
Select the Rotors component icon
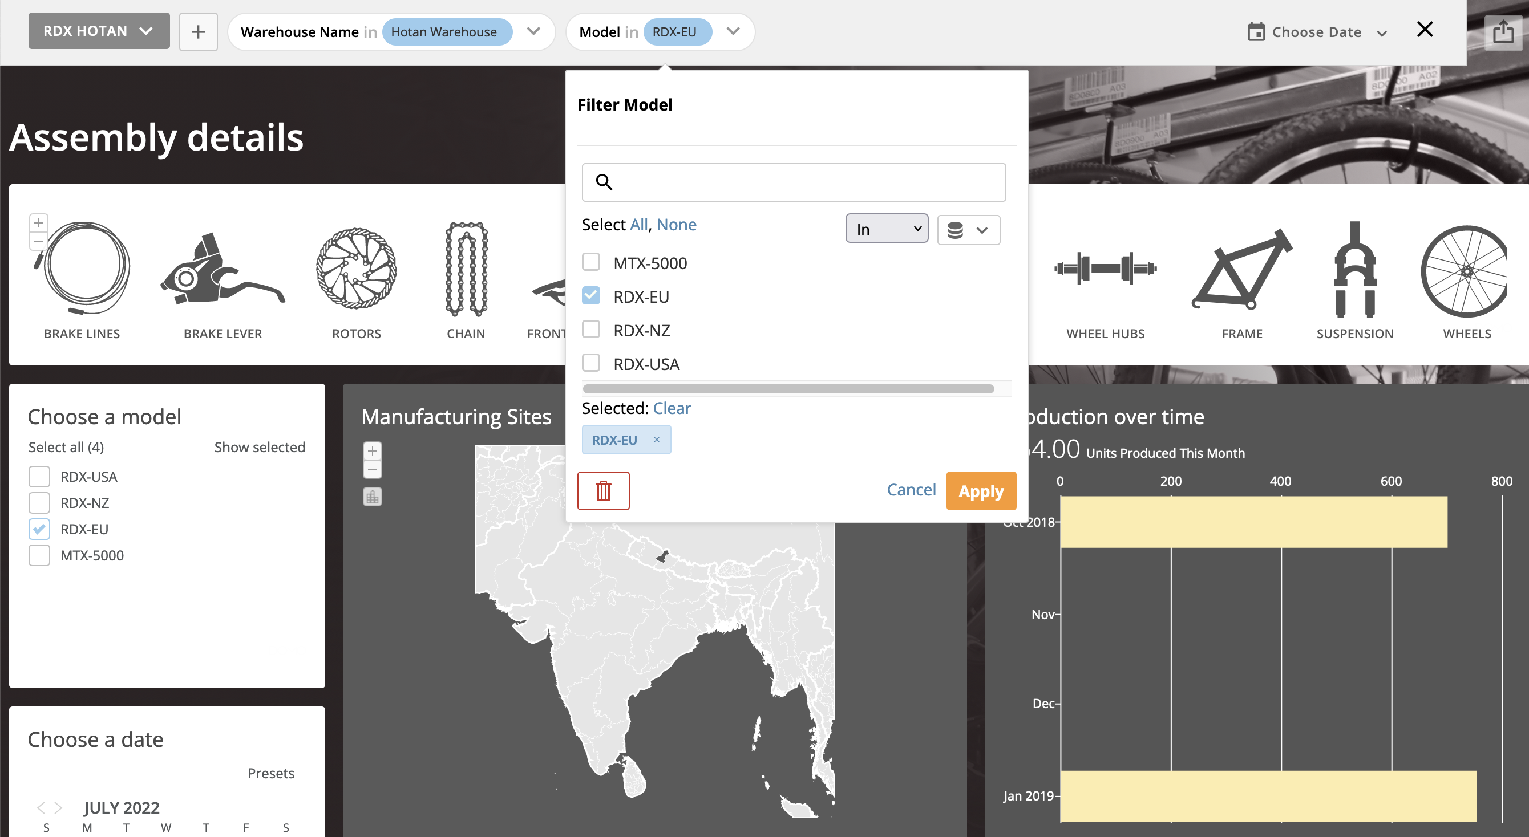(x=356, y=269)
